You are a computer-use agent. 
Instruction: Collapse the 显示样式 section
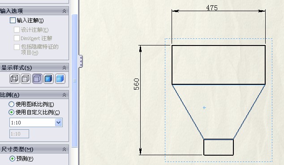click(x=64, y=68)
